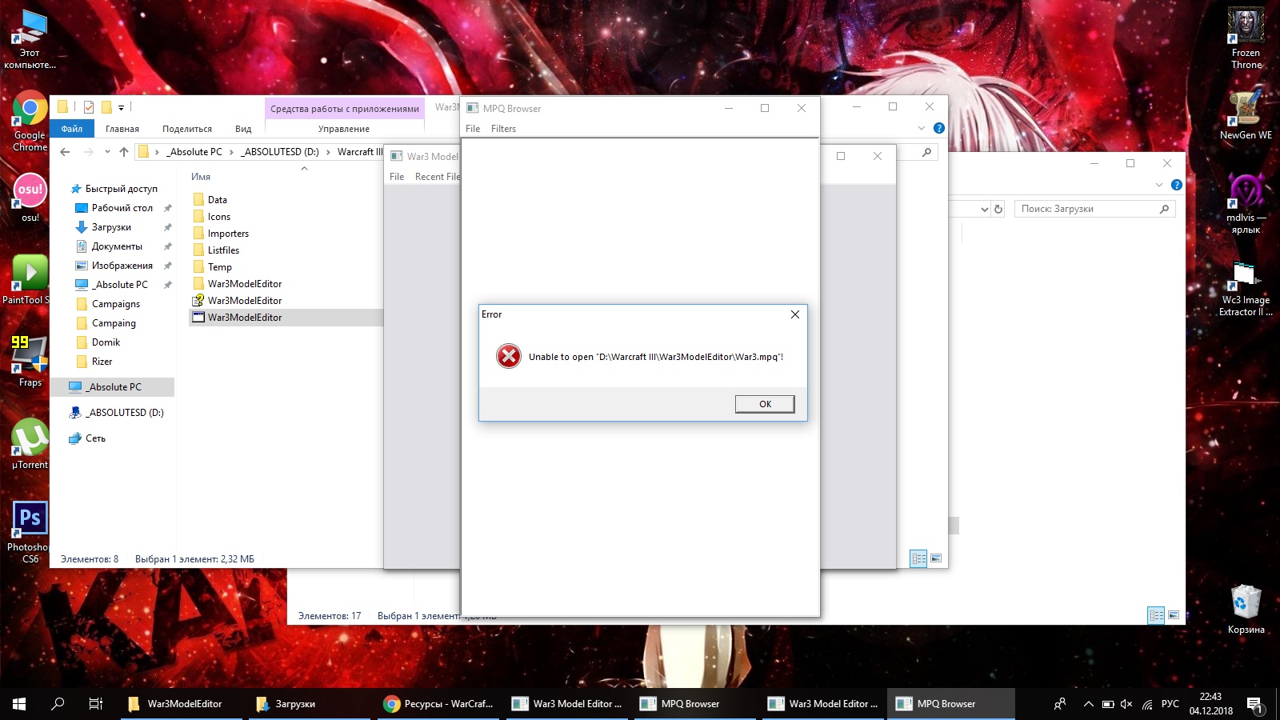
Task: Open PaintTool SAI desktop shortcut
Action: point(26,279)
